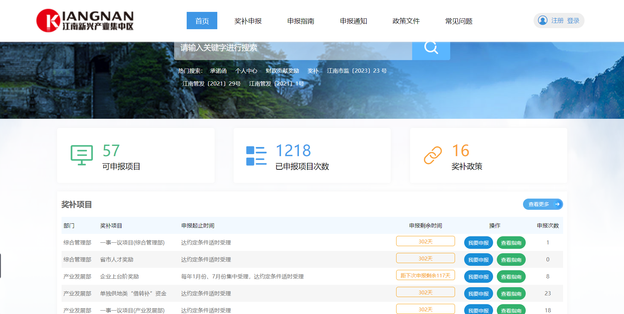Click project name 企业上台阶奖励
This screenshot has height=314, width=624.
click(119, 276)
